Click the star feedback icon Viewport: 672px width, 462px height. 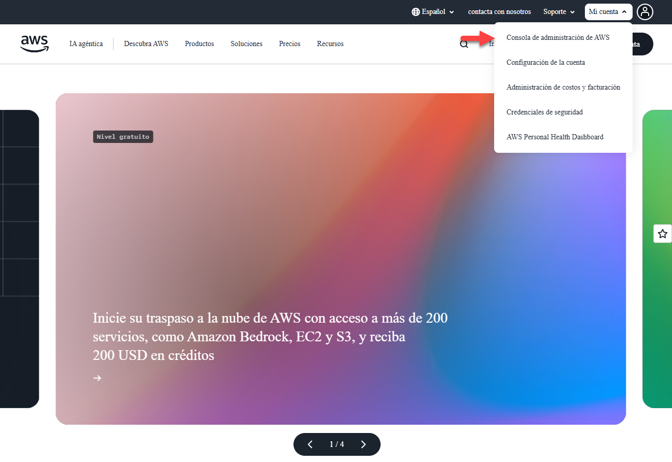click(x=662, y=234)
